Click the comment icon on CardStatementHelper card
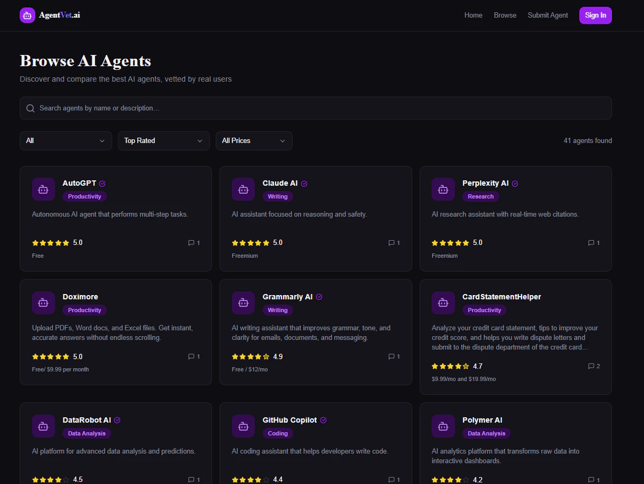The height and width of the screenshot is (484, 644). click(x=591, y=366)
